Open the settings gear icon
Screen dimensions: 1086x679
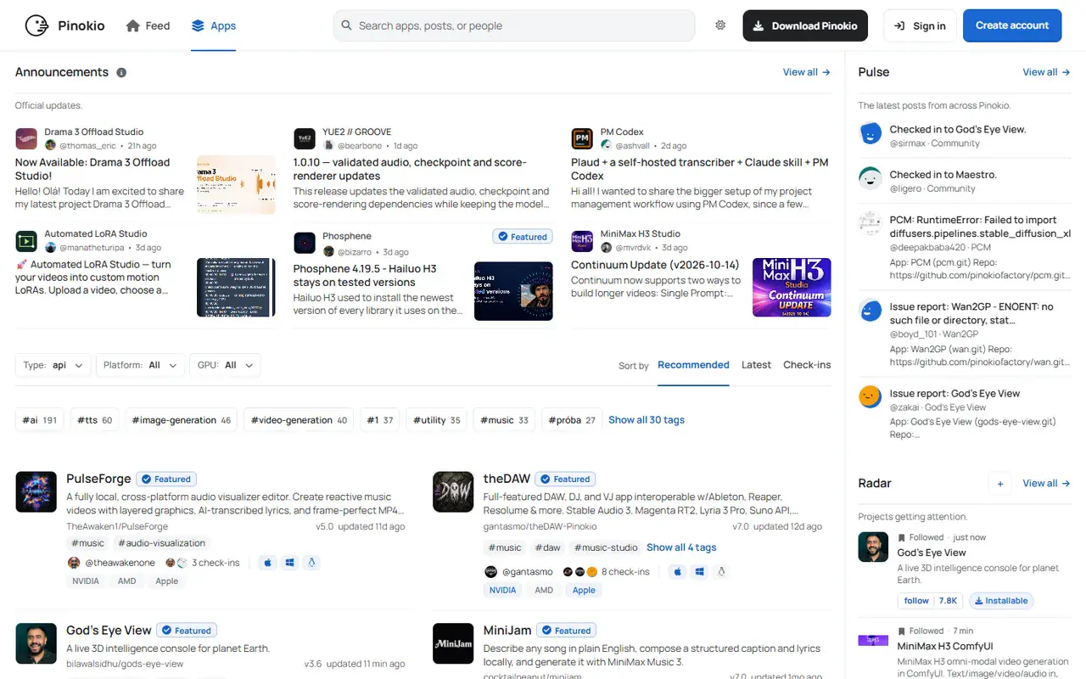(x=720, y=25)
